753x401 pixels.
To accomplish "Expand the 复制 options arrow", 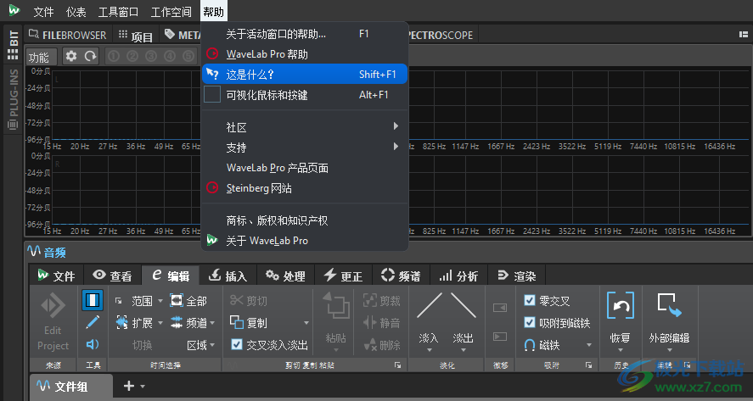I will pyautogui.click(x=306, y=323).
